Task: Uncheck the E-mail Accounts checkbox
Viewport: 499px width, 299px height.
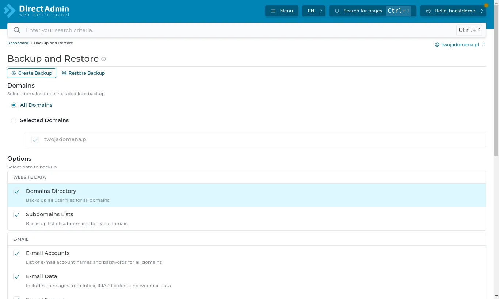Action: 17,253
